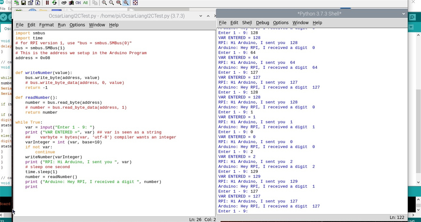Click the green refresh screen icon
421x222 pixels.
click(x=54, y=3)
